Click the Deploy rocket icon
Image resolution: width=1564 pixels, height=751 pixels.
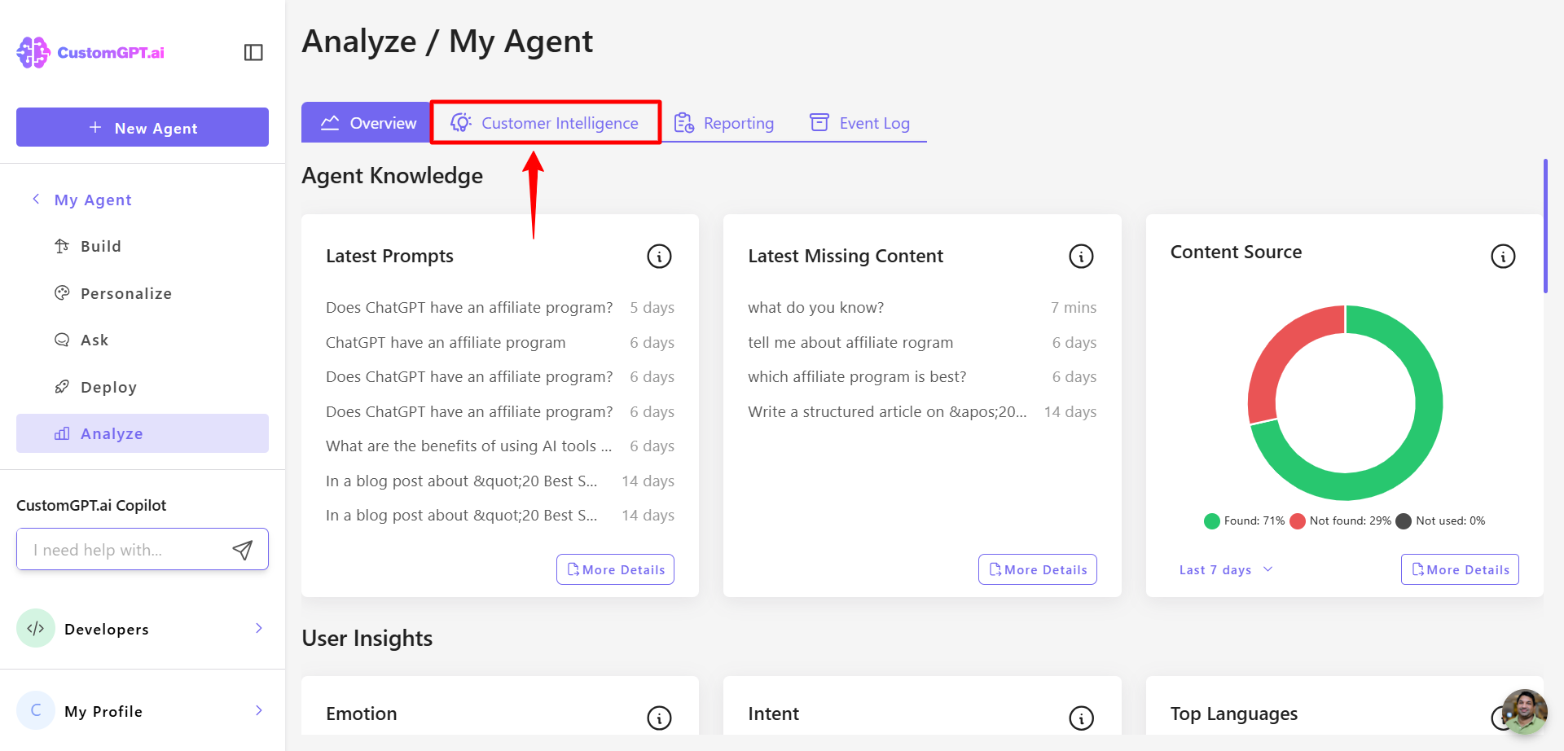(62, 387)
